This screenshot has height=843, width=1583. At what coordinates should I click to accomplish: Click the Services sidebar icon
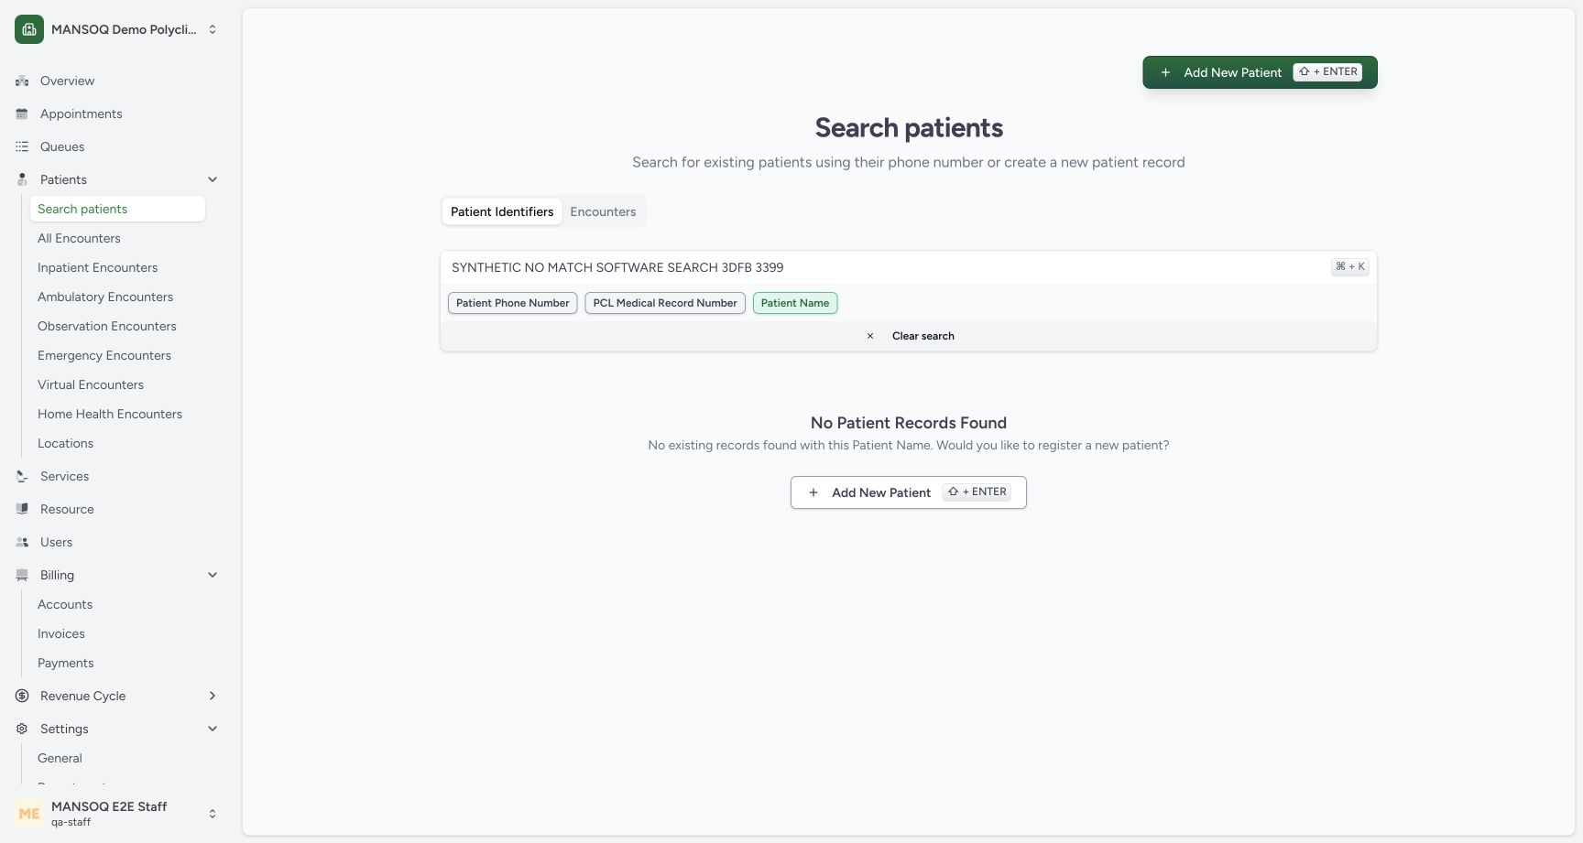[22, 476]
